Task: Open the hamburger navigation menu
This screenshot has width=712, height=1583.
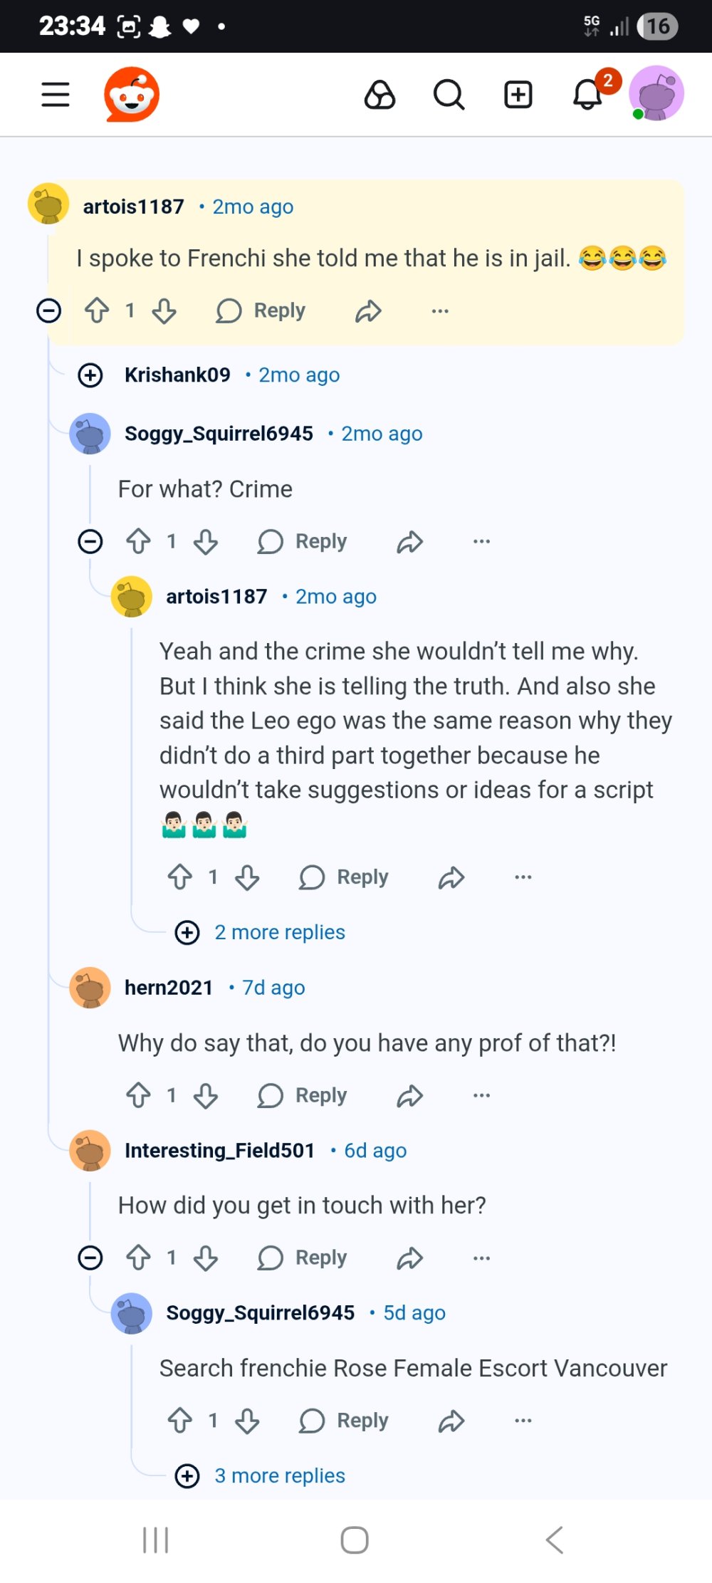Action: tap(56, 95)
